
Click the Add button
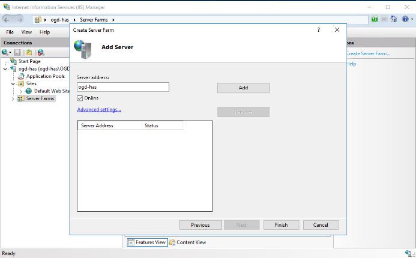243,88
